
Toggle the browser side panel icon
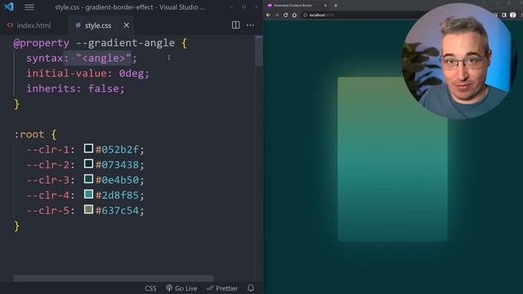(x=504, y=15)
